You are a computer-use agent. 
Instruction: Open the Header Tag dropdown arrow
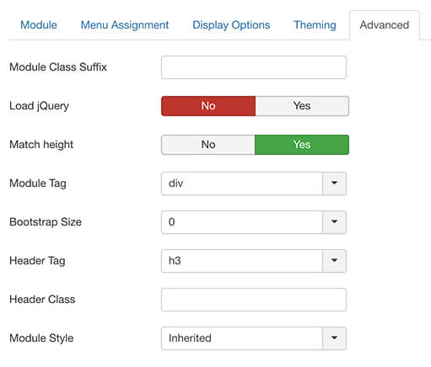[334, 261]
